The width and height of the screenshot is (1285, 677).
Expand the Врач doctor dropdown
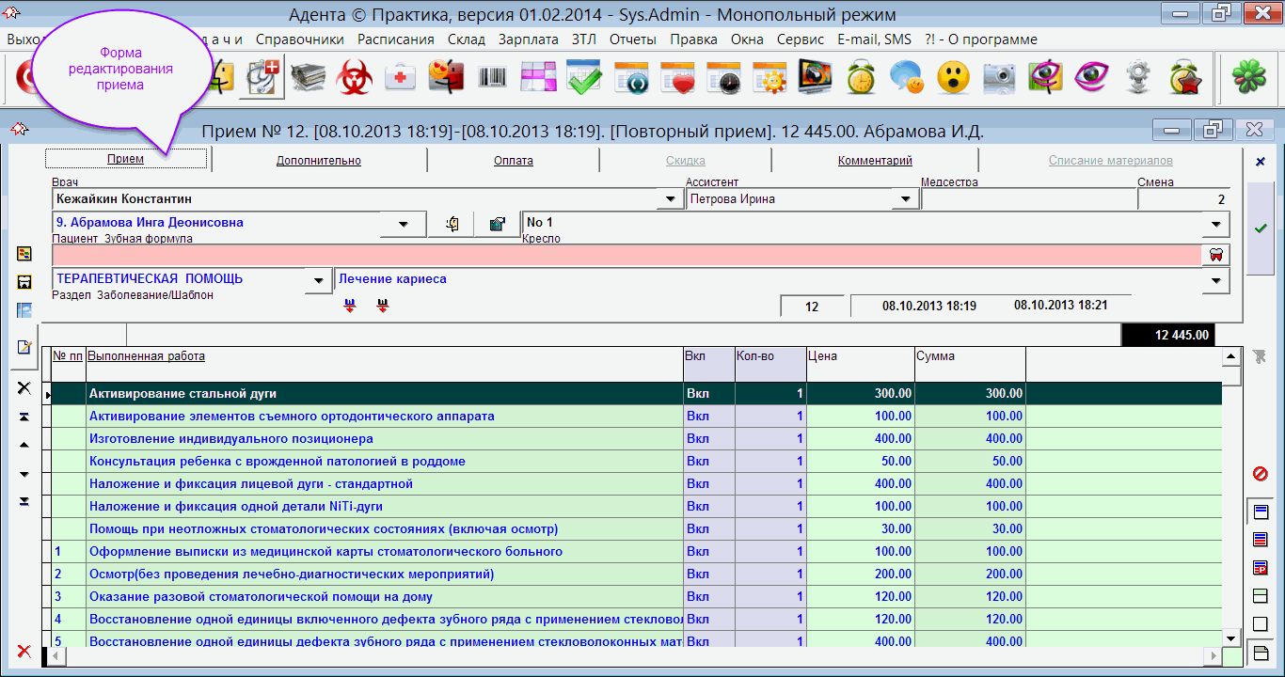tap(670, 199)
